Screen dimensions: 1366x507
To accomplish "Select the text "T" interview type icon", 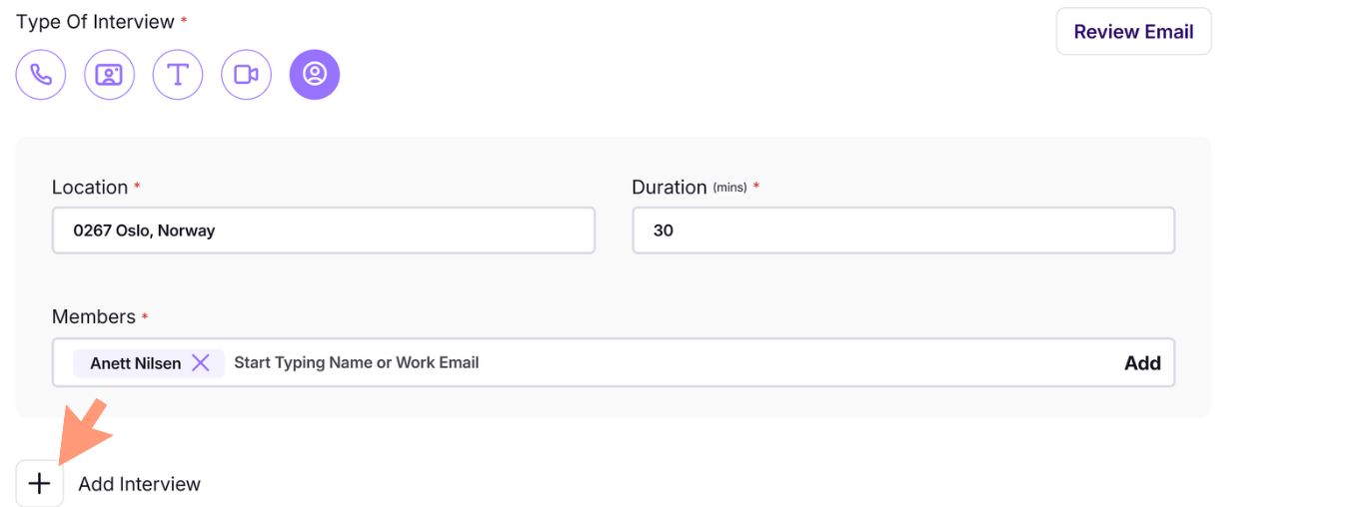I will [x=178, y=75].
